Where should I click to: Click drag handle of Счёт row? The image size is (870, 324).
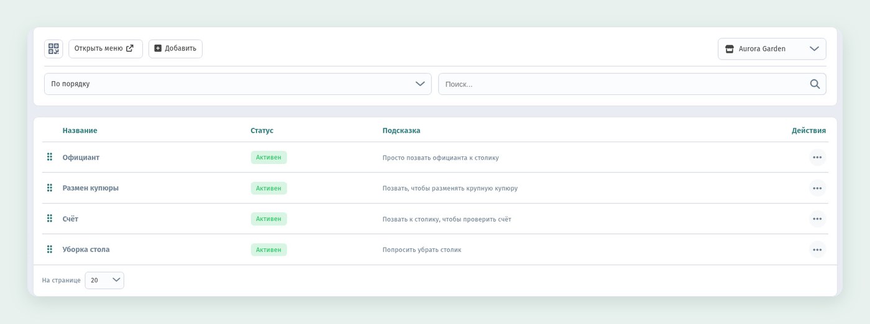tap(50, 218)
